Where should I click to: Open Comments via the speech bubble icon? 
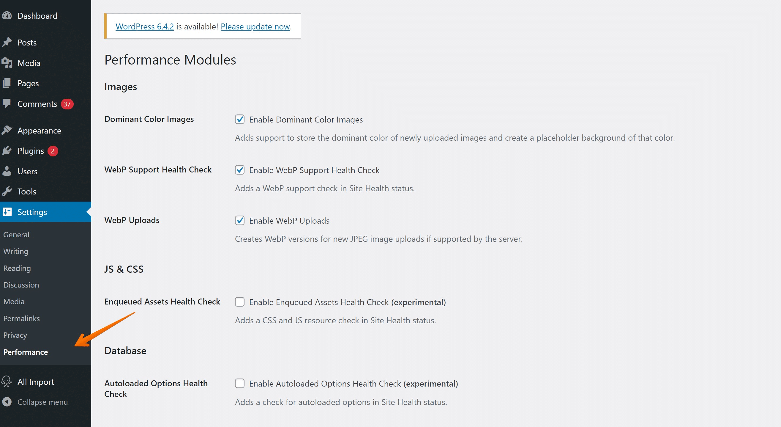[x=7, y=103]
